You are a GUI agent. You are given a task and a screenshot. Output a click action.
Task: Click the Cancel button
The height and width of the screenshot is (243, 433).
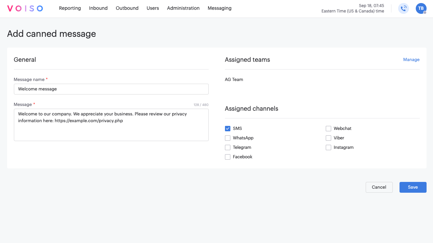(x=379, y=187)
